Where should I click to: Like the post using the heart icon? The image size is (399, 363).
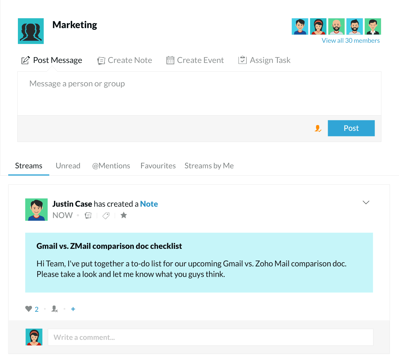coord(28,309)
